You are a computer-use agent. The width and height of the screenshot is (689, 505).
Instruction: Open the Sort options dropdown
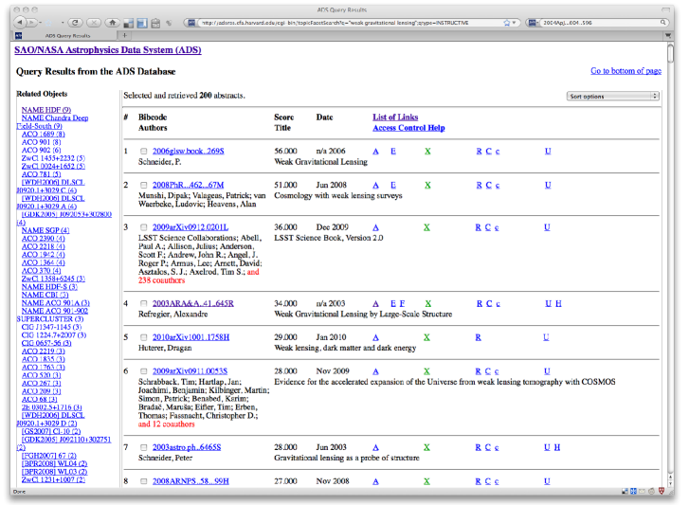(x=613, y=96)
